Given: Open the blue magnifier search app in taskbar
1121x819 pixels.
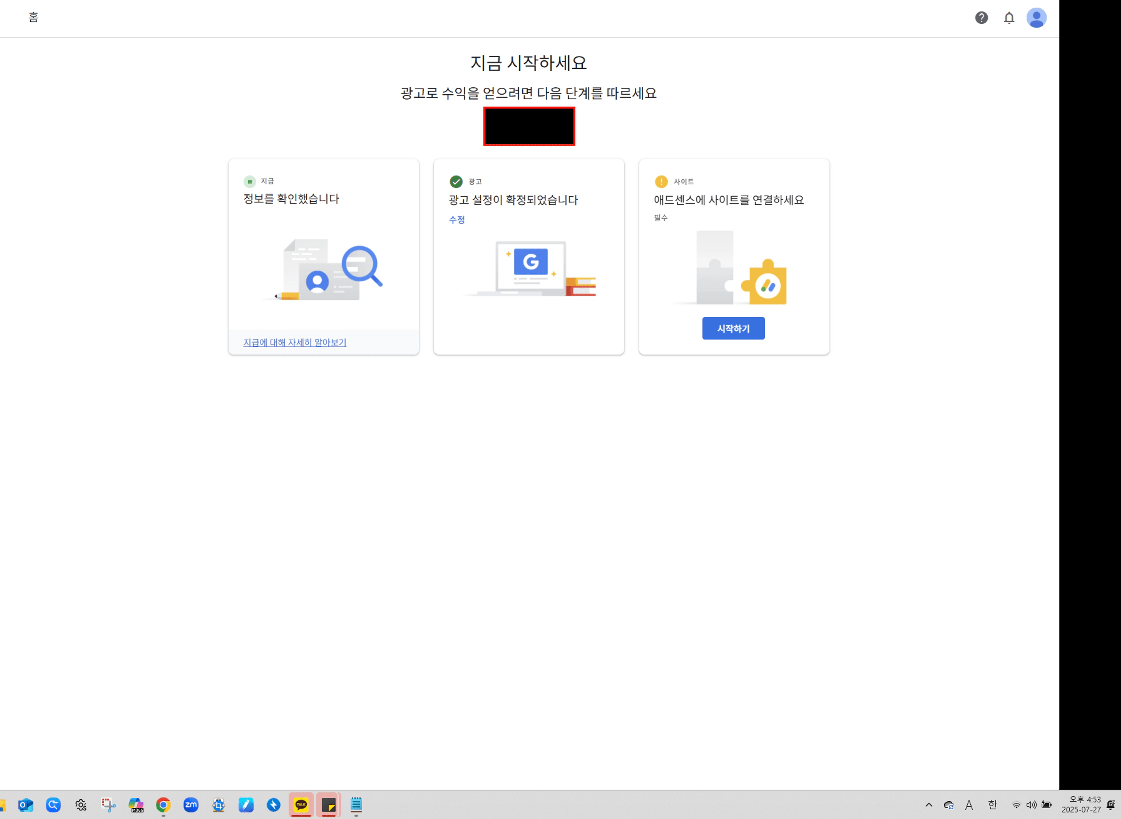Looking at the screenshot, I should point(53,805).
